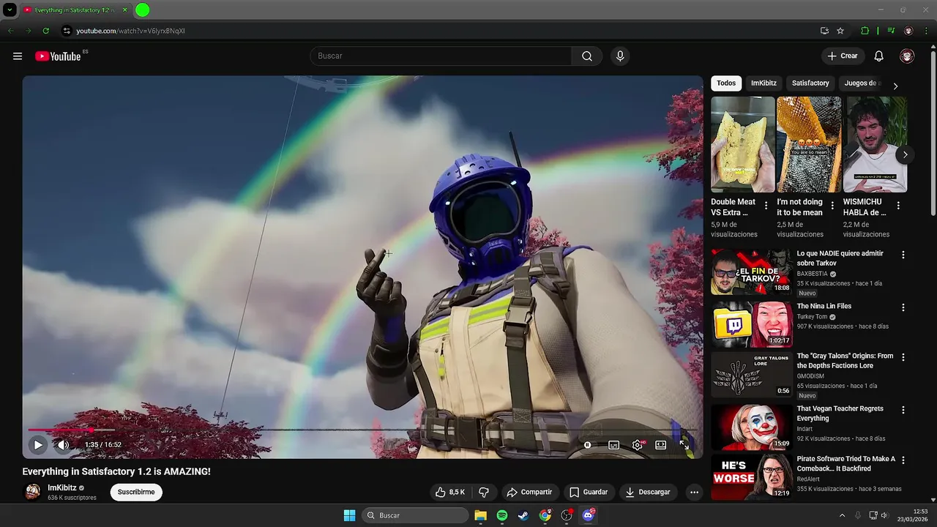Open options for the Tarkov video
Viewport: 937px width, 527px height.
903,255
